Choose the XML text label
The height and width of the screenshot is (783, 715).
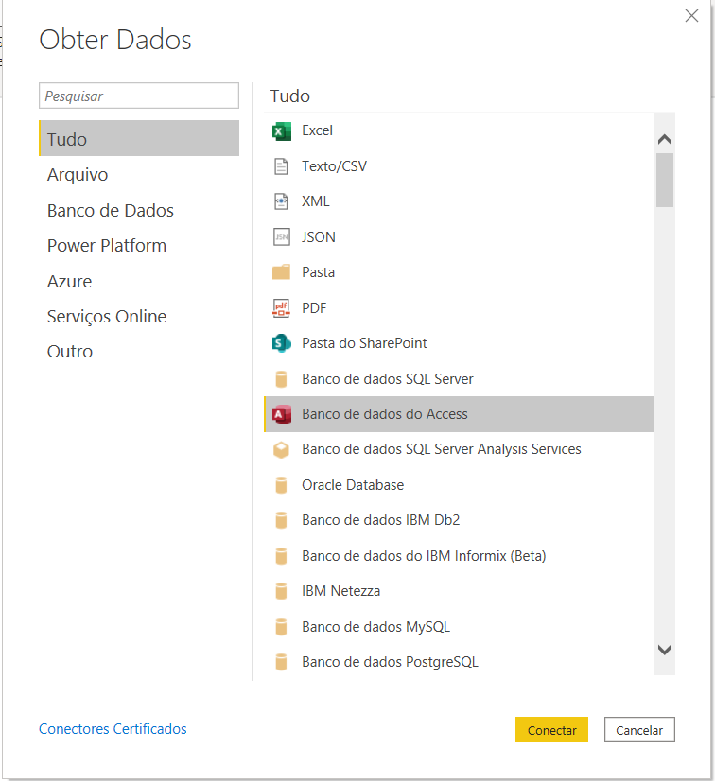[x=316, y=201]
